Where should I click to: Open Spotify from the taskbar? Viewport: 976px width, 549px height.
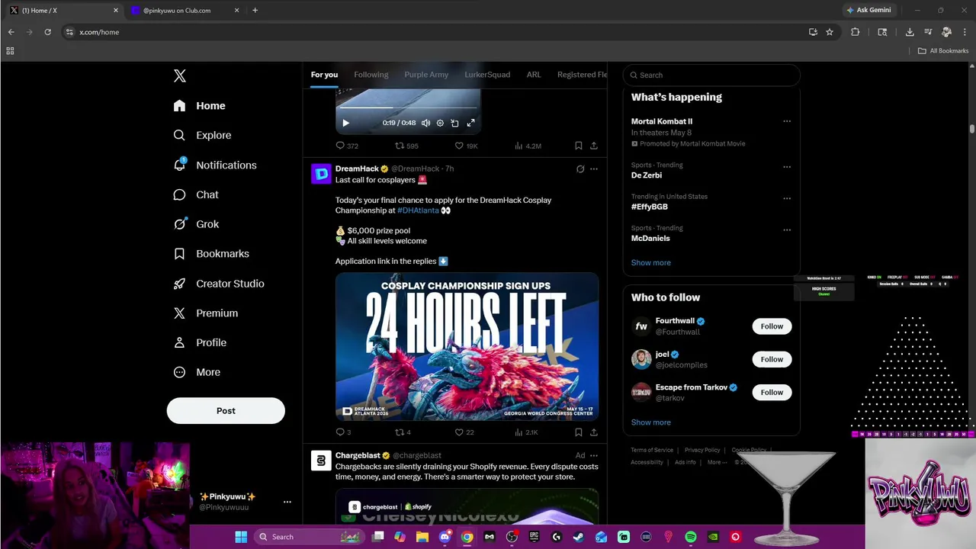(691, 537)
